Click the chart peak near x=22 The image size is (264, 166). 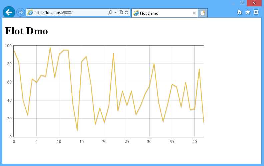[113, 54]
